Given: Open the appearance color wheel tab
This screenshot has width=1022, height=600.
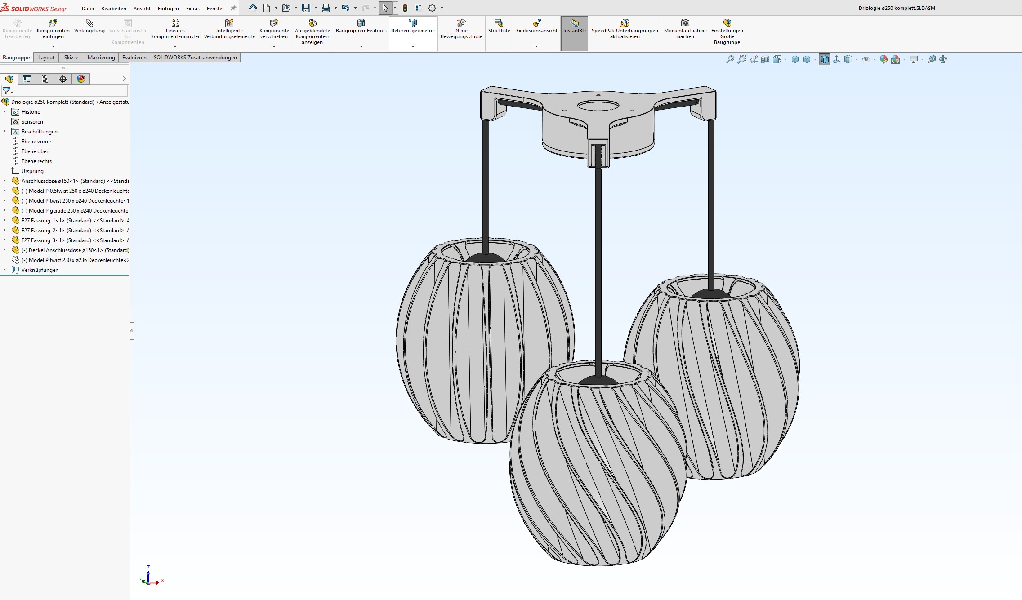Looking at the screenshot, I should point(81,79).
